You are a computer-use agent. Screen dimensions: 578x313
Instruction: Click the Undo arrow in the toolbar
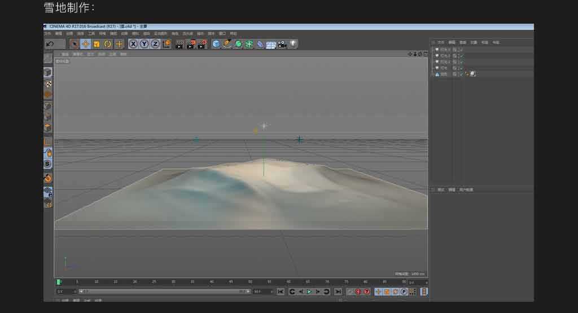coord(50,44)
